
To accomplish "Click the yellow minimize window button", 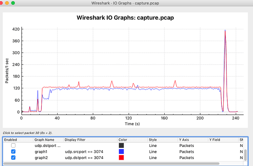I will (x=7, y=3).
